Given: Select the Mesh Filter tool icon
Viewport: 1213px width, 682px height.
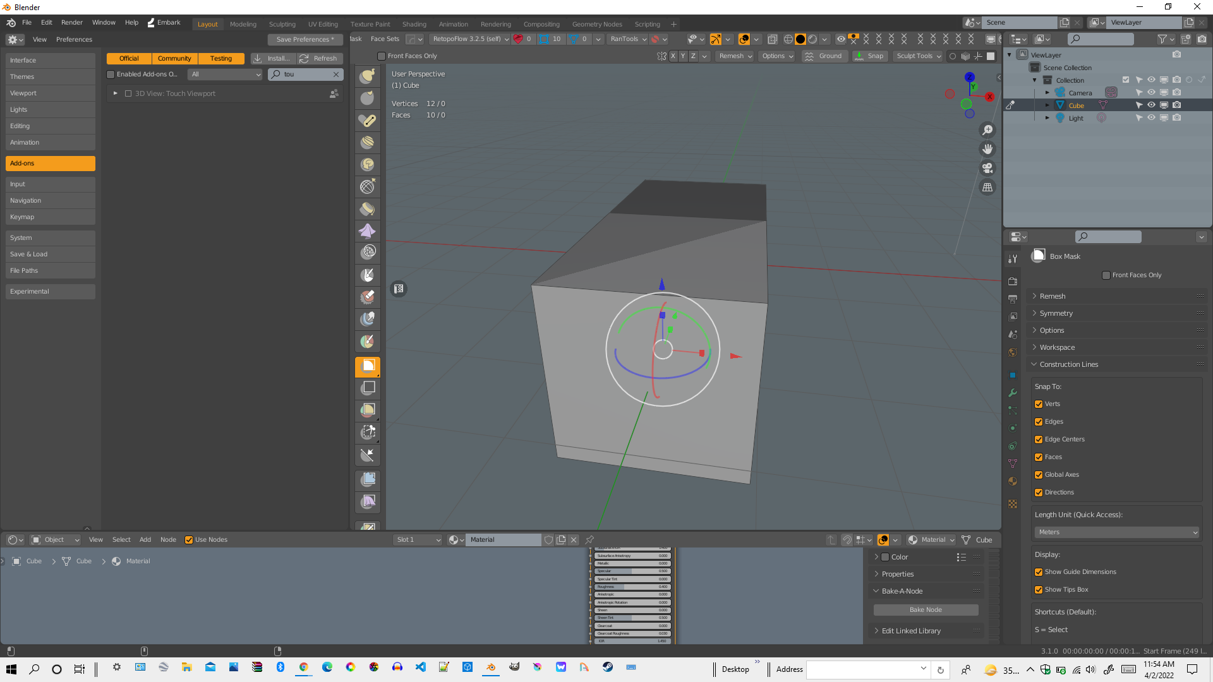Looking at the screenshot, I should point(368,479).
